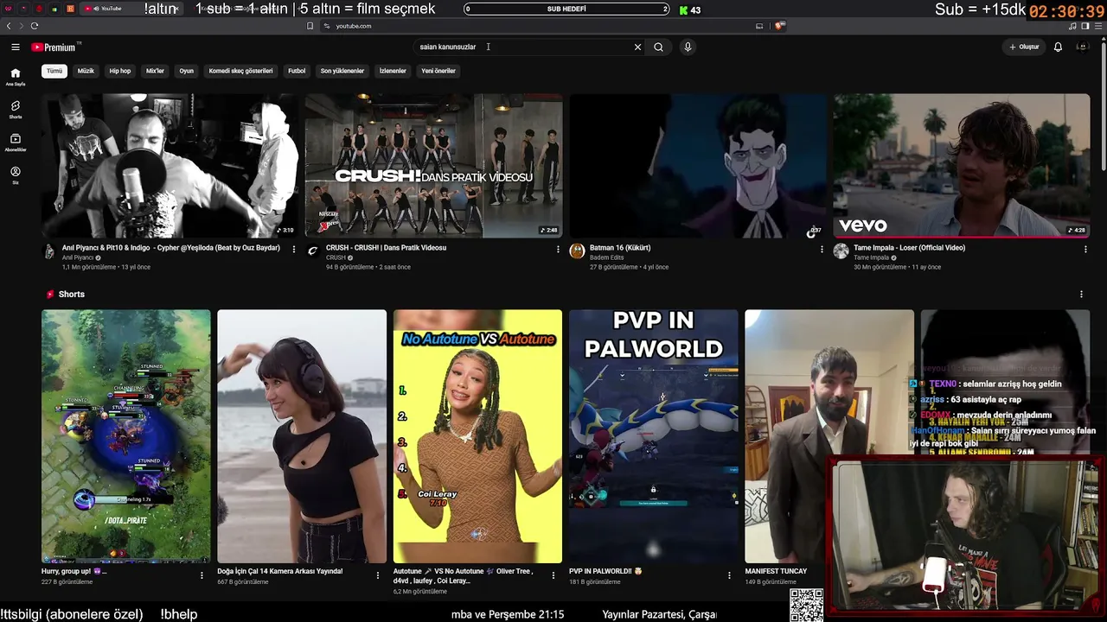Open the browser media playlist icon

(1072, 26)
